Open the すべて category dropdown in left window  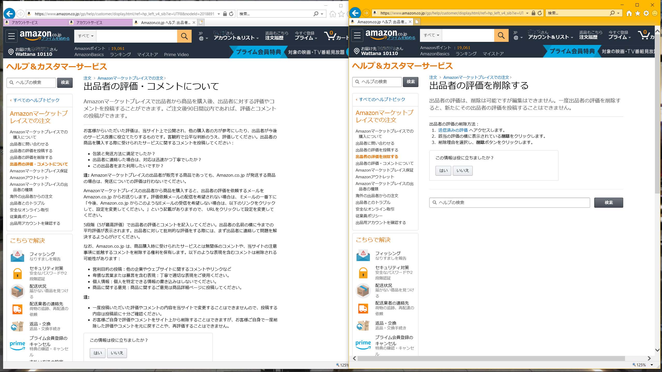[85, 36]
